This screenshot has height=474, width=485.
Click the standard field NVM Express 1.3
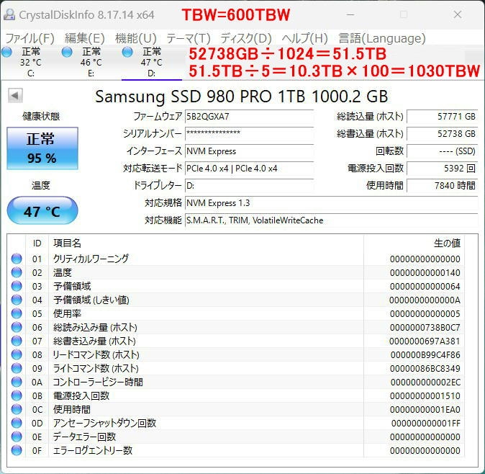pos(331,203)
